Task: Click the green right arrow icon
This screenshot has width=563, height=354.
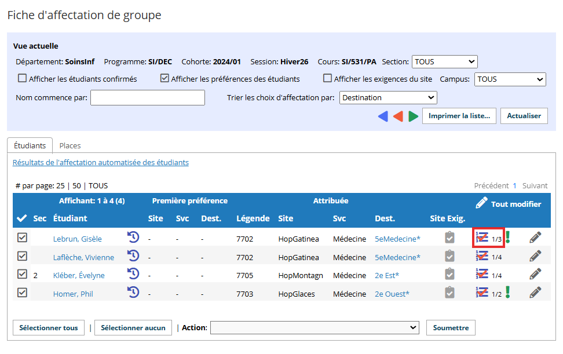Action: click(x=413, y=116)
